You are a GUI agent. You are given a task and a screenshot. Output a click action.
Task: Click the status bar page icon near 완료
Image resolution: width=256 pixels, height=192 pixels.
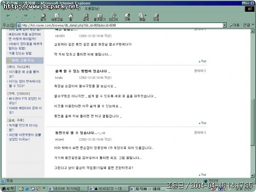click(4, 181)
